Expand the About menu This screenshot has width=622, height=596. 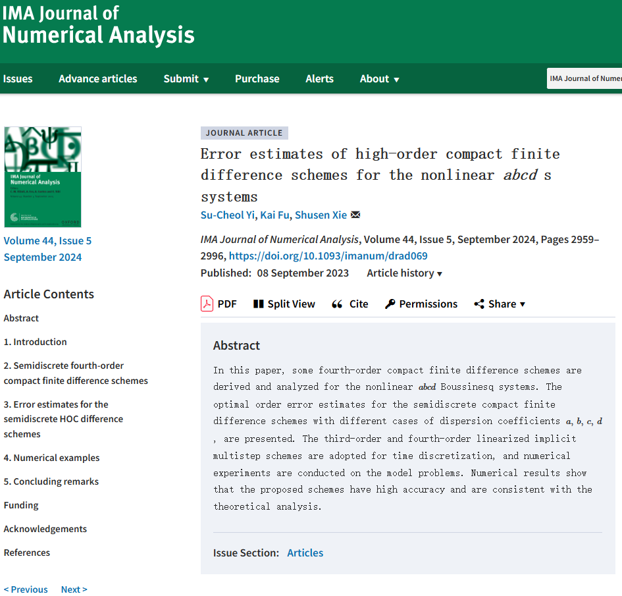pos(379,78)
